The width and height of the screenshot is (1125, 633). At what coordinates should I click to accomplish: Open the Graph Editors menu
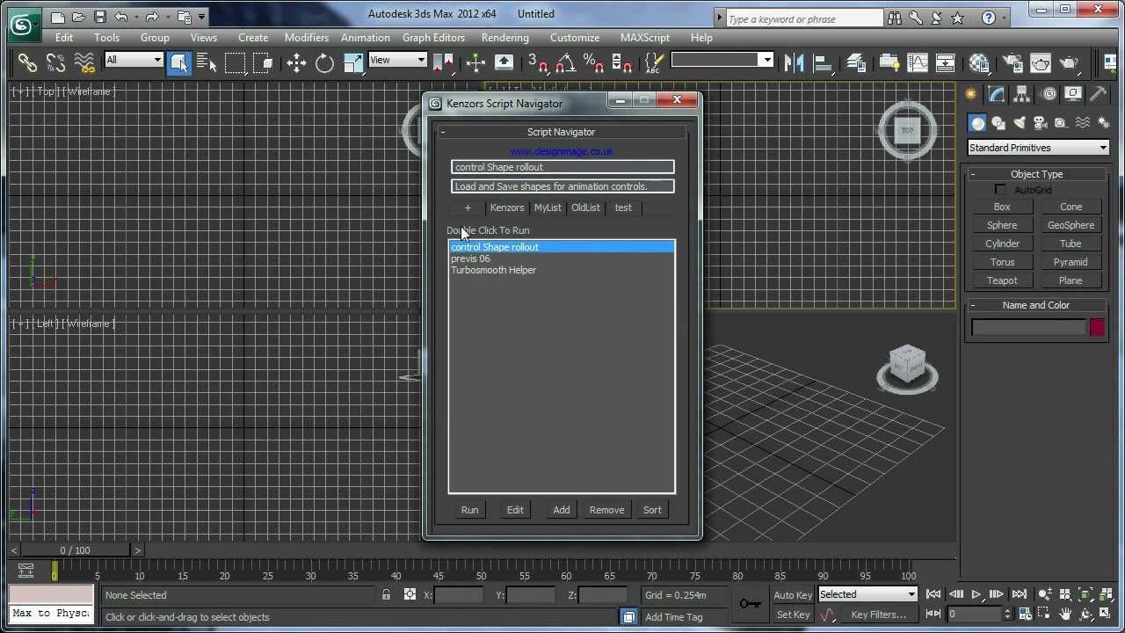tap(433, 38)
